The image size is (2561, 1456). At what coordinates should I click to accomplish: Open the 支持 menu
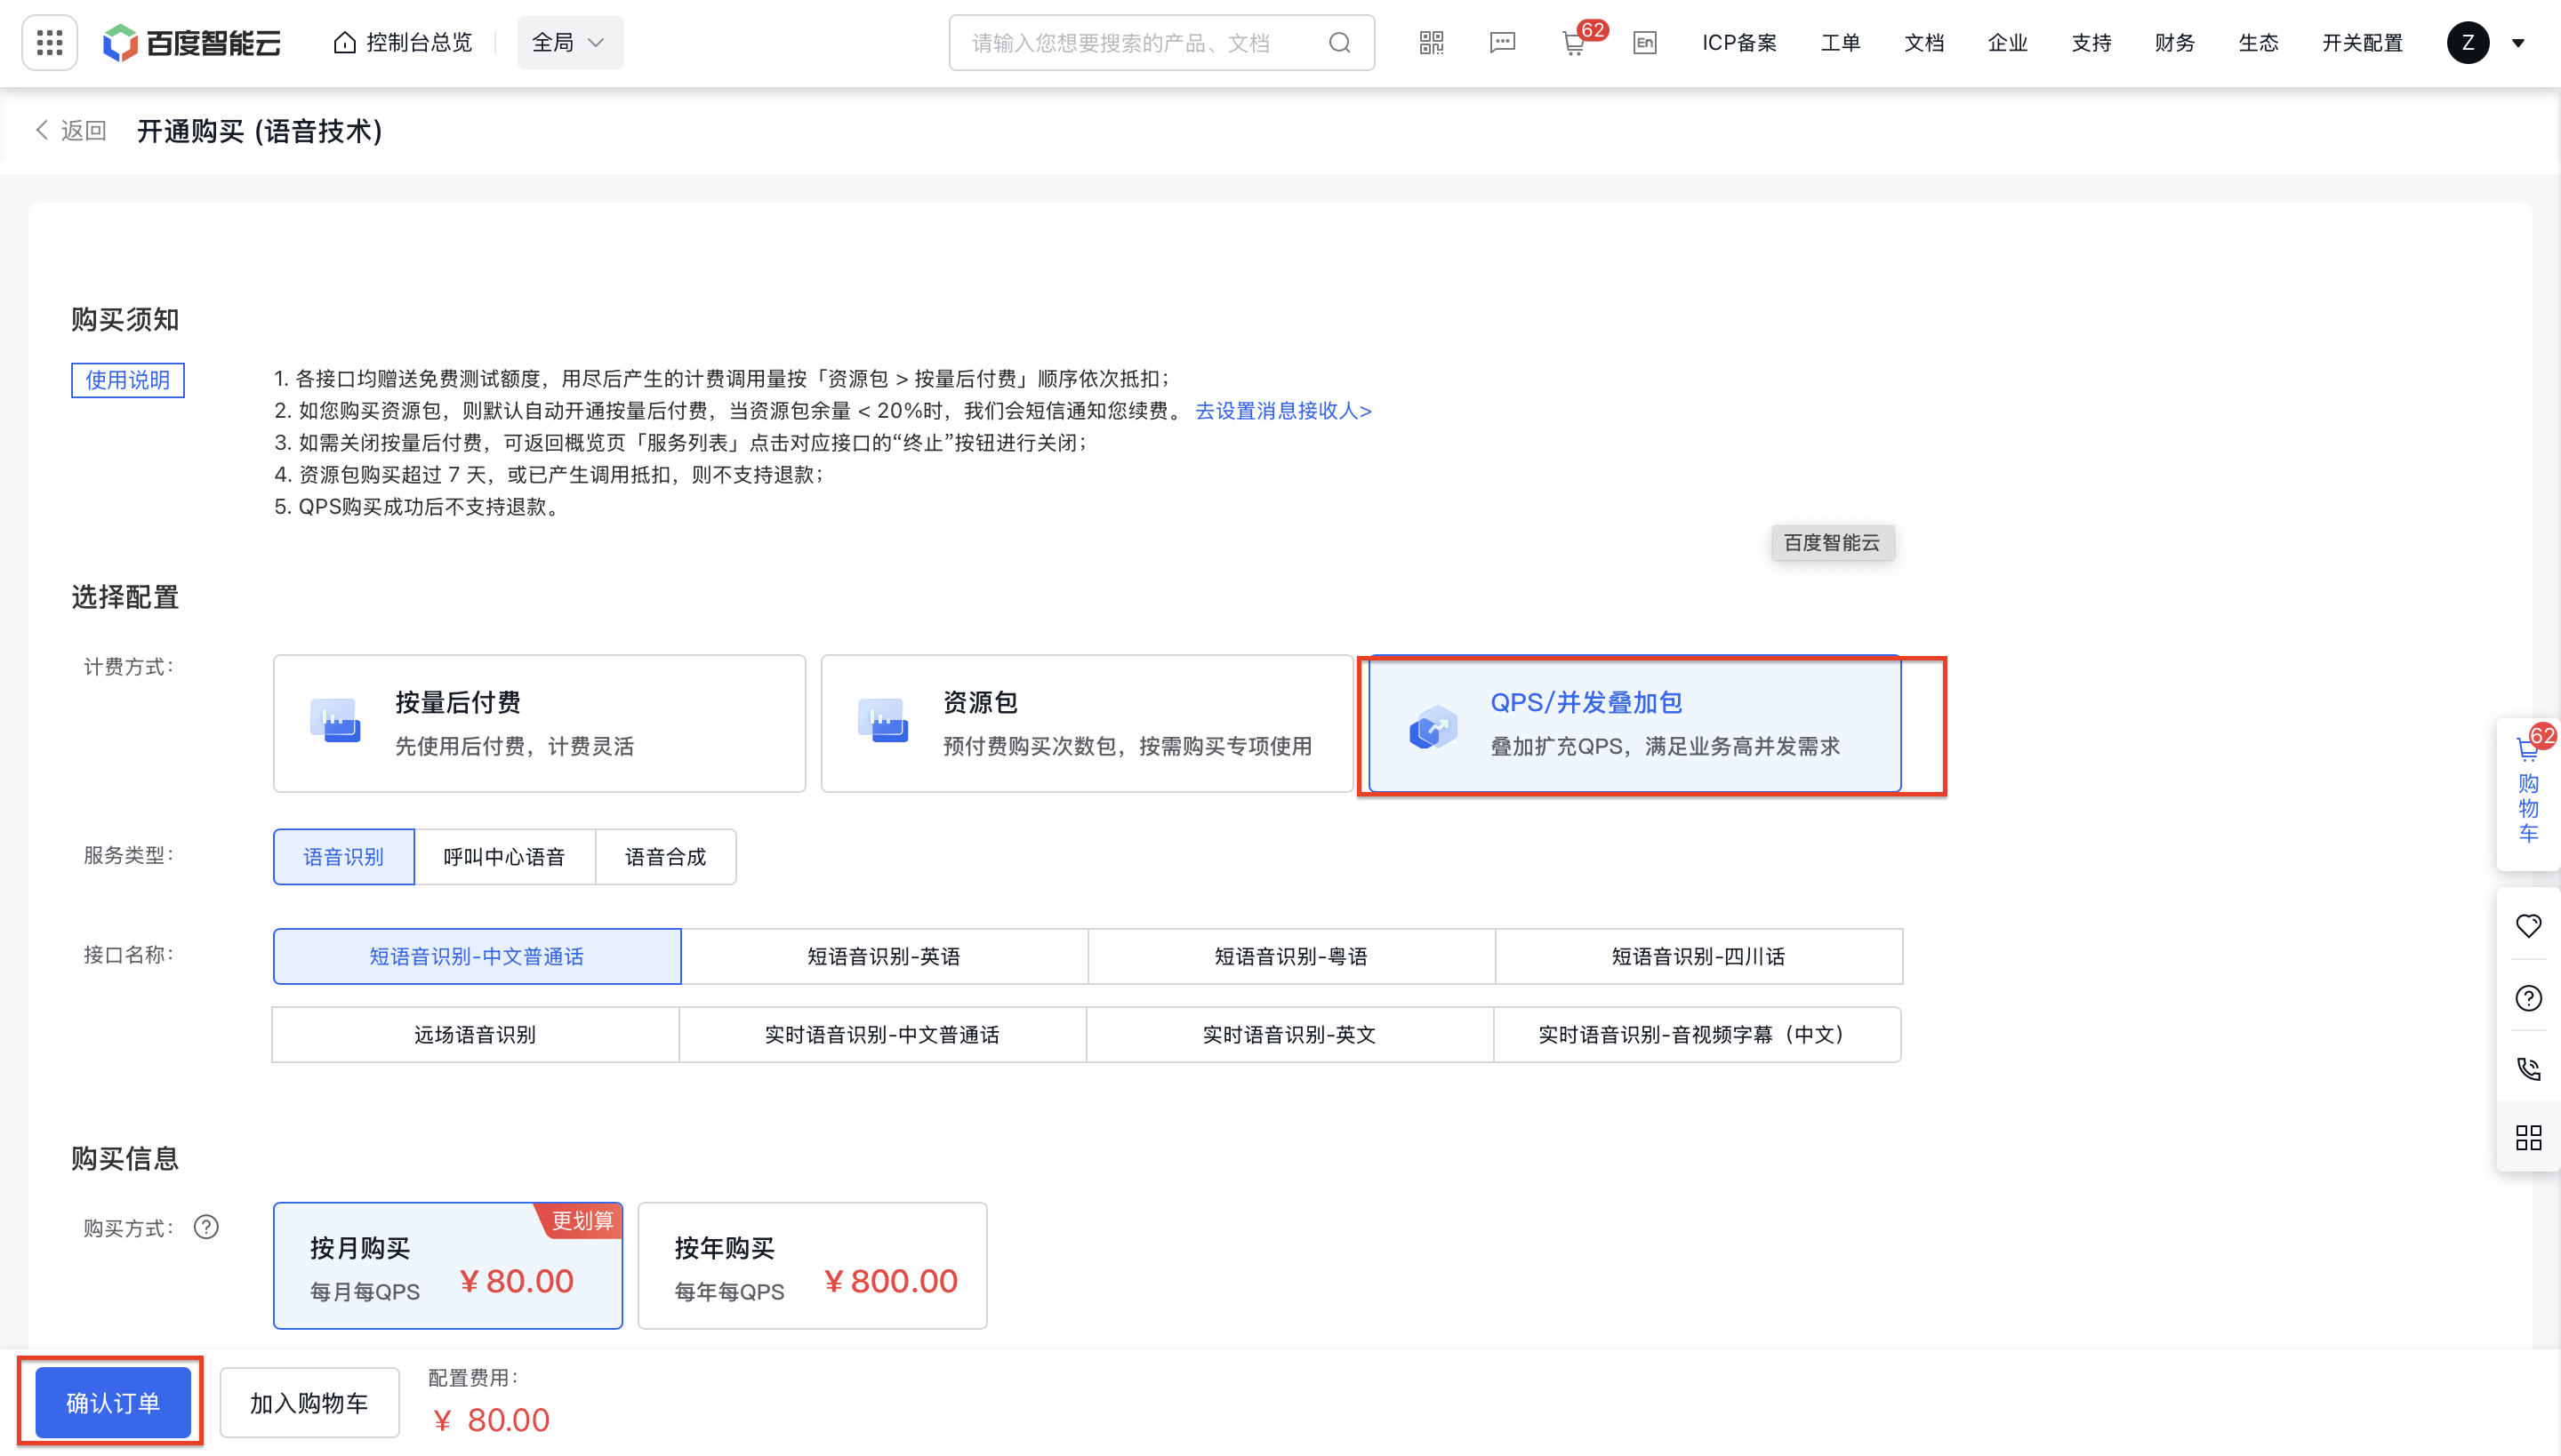[2091, 43]
